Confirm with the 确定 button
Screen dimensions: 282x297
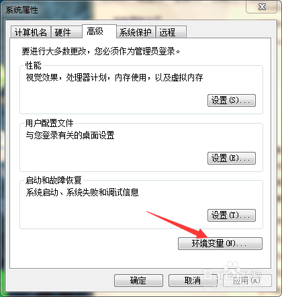pyautogui.click(x=138, y=280)
